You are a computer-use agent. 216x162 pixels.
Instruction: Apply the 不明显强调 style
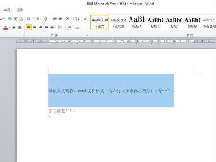pos(209,22)
